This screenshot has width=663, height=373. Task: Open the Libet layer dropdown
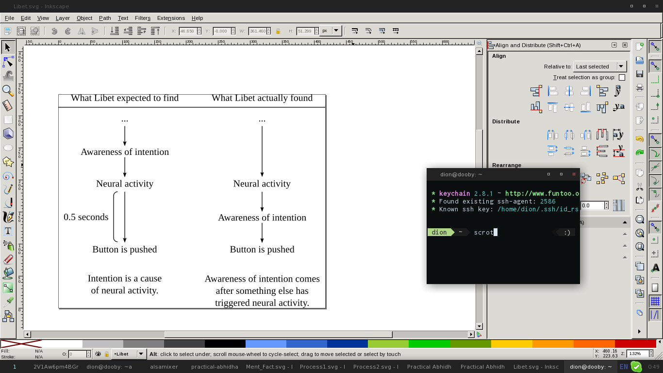tap(129, 354)
